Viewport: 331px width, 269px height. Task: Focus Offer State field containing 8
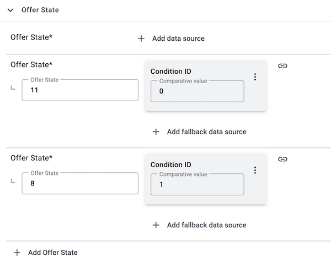point(80,184)
